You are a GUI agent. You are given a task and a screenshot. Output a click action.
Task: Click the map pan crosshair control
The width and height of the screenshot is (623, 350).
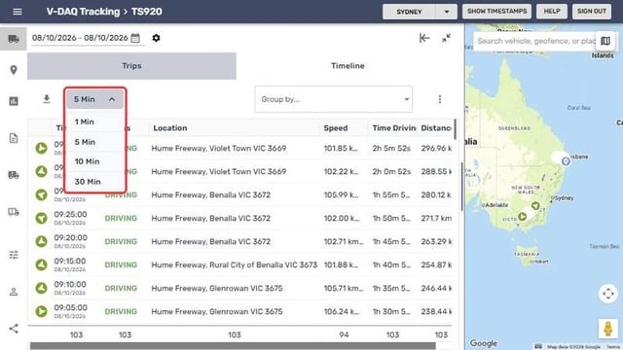(x=607, y=294)
